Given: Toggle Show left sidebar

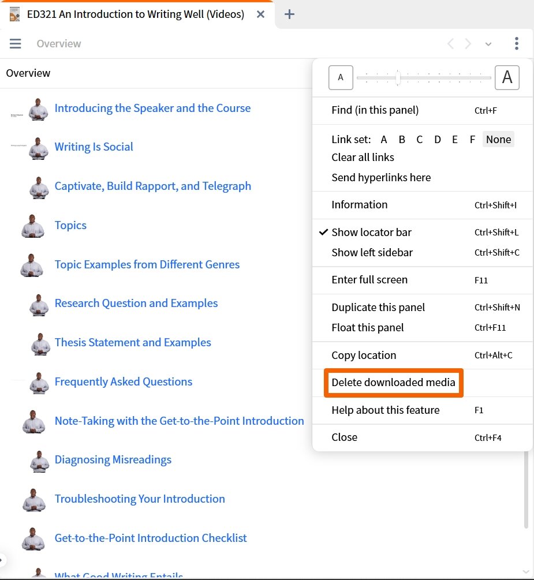Looking at the screenshot, I should [422, 253].
